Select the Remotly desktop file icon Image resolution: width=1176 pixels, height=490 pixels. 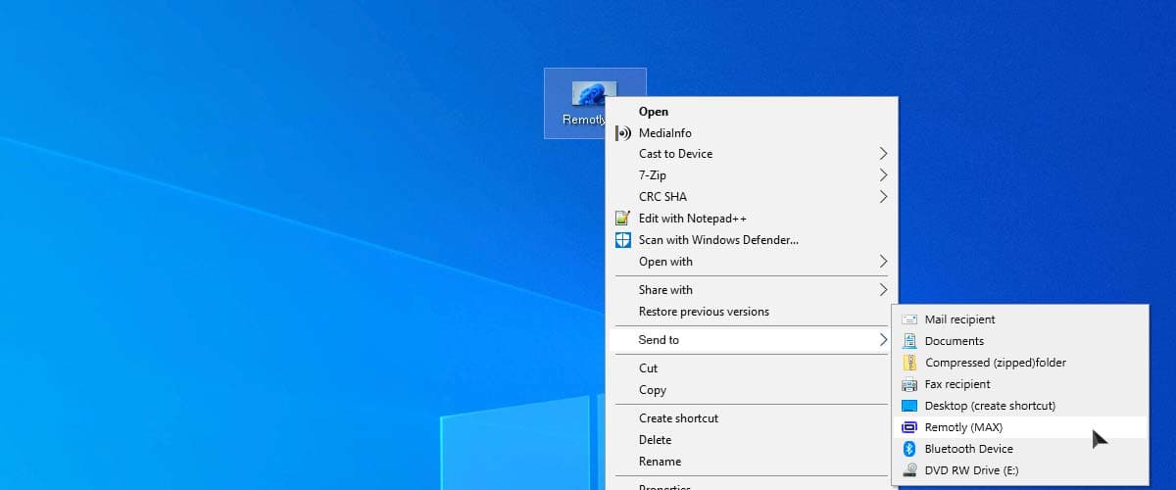pos(594,103)
